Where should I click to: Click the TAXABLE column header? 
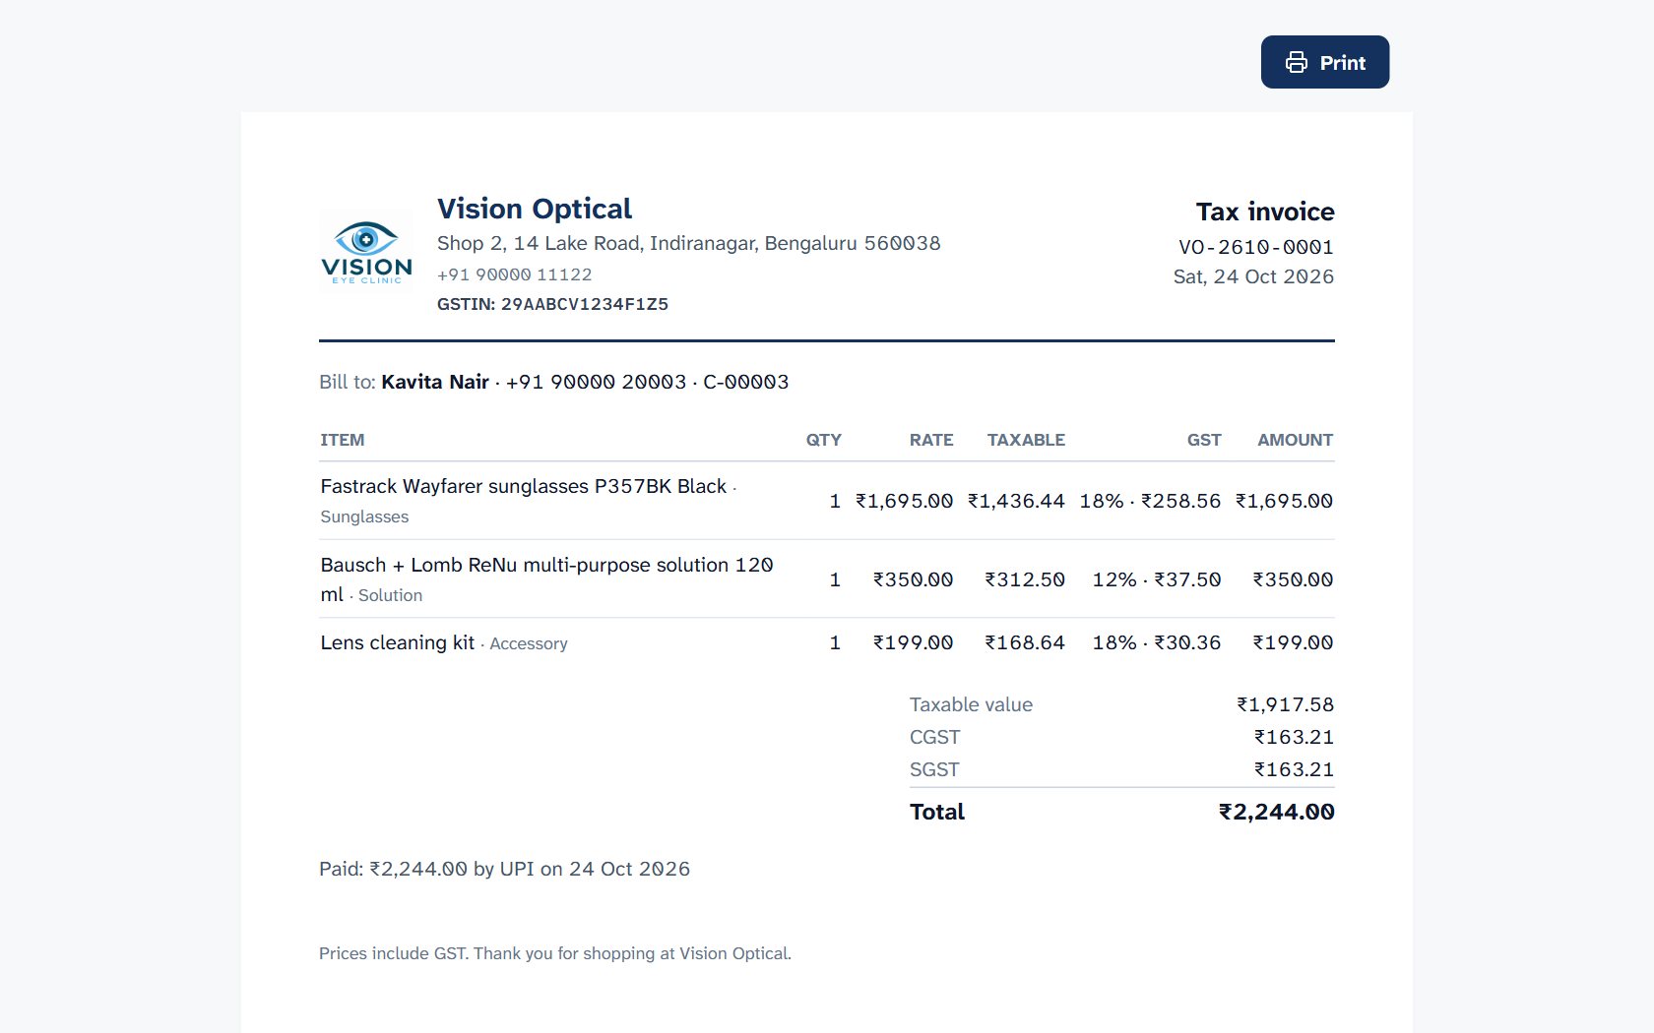coord(1026,440)
